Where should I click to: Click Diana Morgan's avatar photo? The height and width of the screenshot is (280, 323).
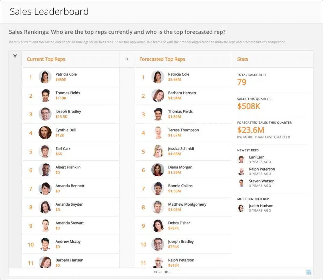tap(158, 170)
